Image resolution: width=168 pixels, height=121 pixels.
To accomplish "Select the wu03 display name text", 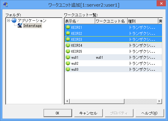I will (x=75, y=69).
